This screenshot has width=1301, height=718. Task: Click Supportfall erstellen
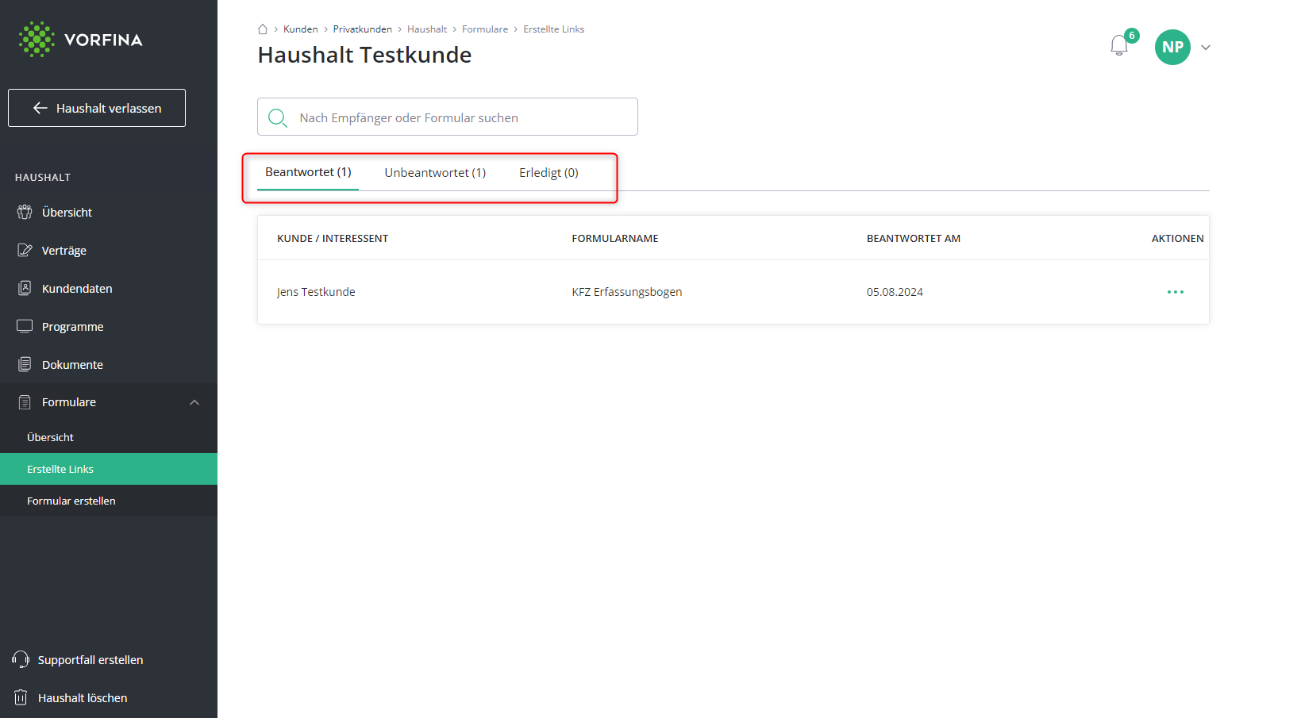[x=78, y=660]
